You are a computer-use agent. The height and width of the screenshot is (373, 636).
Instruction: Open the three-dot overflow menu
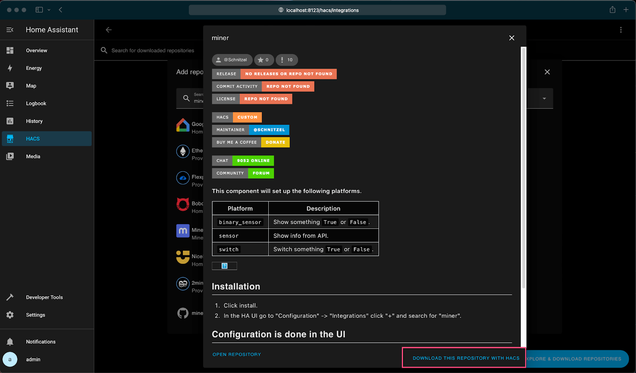[x=621, y=30]
